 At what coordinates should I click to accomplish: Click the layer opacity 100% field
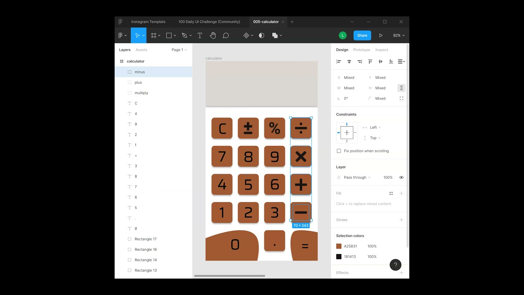[388, 177]
